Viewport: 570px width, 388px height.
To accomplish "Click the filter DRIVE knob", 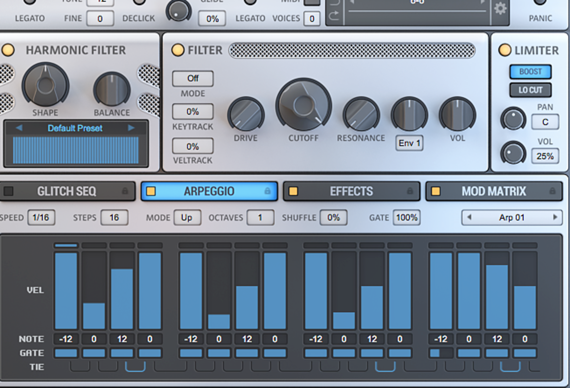I will 246,114.
